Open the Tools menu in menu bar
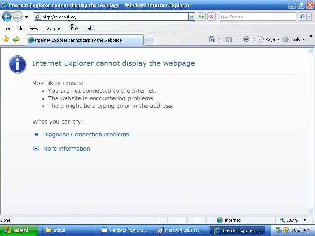Image resolution: width=315 pixels, height=236 pixels. click(74, 28)
